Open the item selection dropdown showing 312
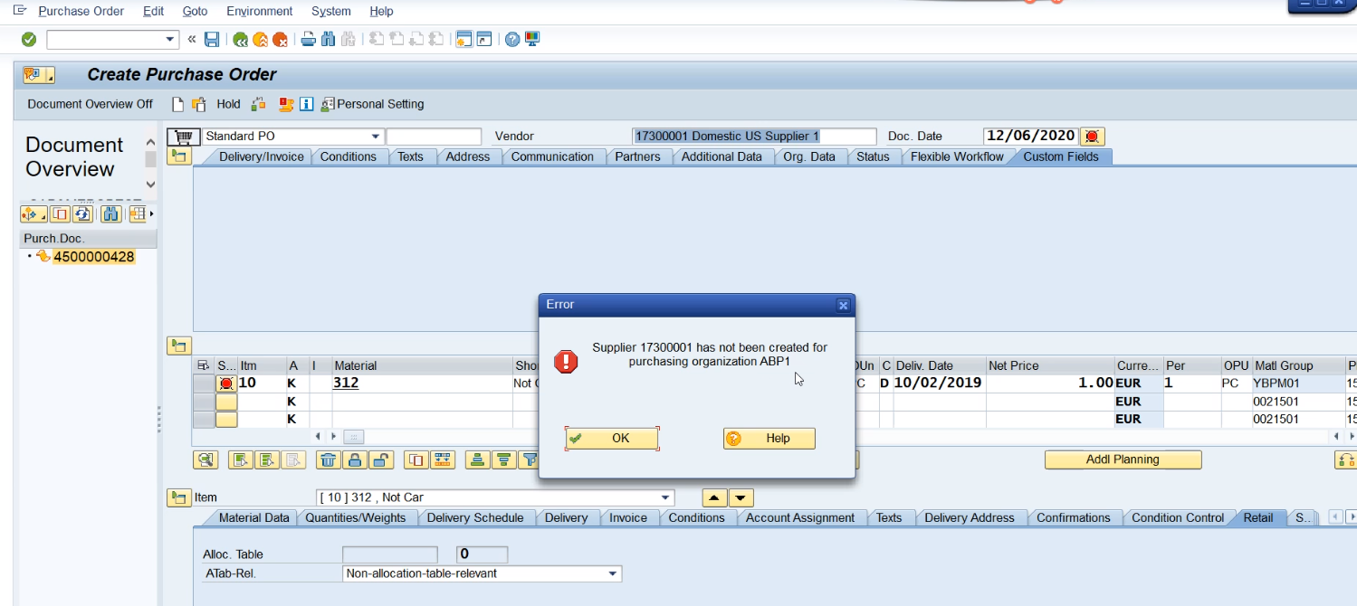 pos(665,497)
